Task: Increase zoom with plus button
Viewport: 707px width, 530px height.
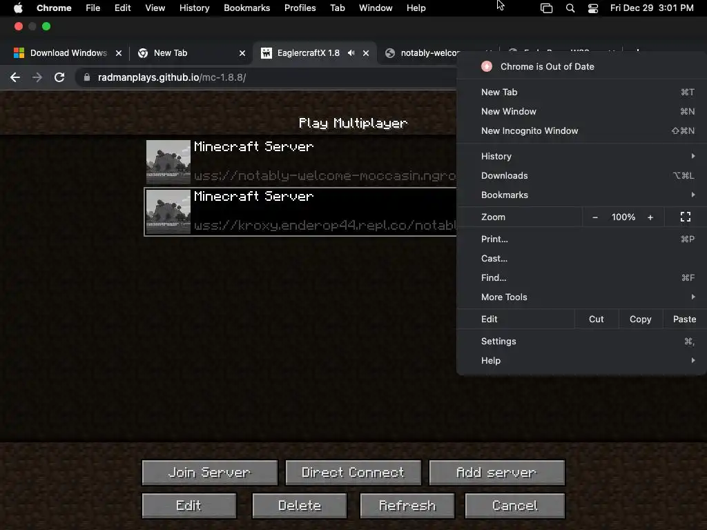Action: [650, 217]
